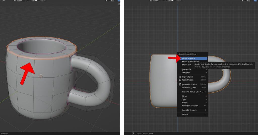Select Duplicate Linked in the menu

click(189, 87)
